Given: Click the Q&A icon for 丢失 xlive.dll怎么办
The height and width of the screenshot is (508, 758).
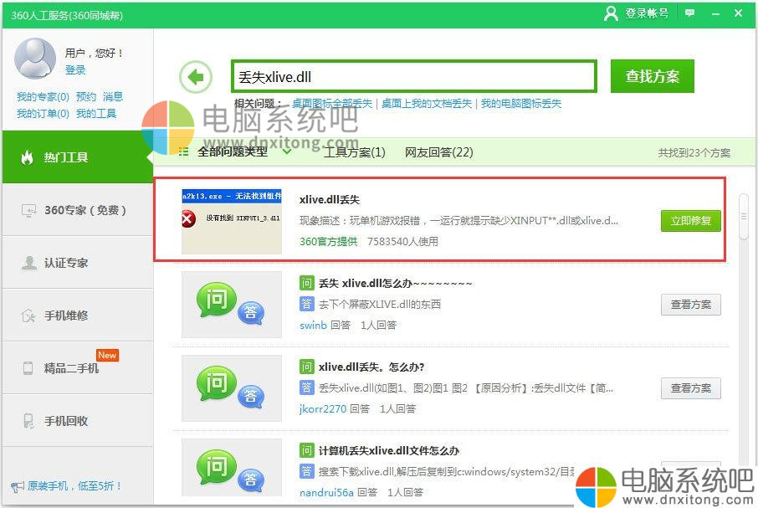Looking at the screenshot, I should click(231, 304).
